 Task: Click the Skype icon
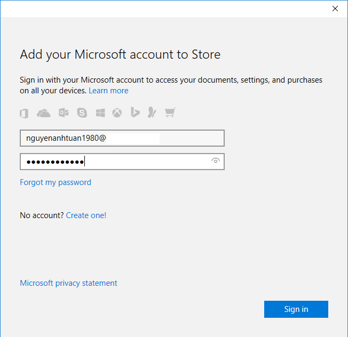pyautogui.click(x=82, y=113)
